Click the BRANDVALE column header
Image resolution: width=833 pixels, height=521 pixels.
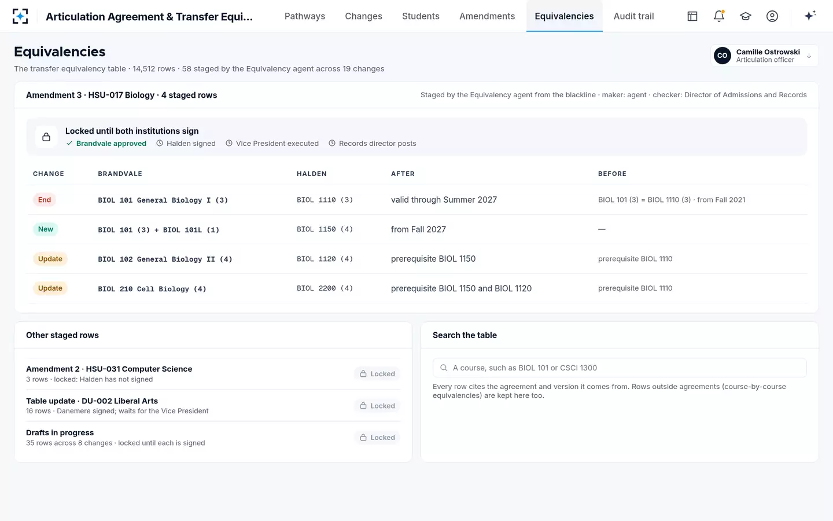click(x=120, y=174)
